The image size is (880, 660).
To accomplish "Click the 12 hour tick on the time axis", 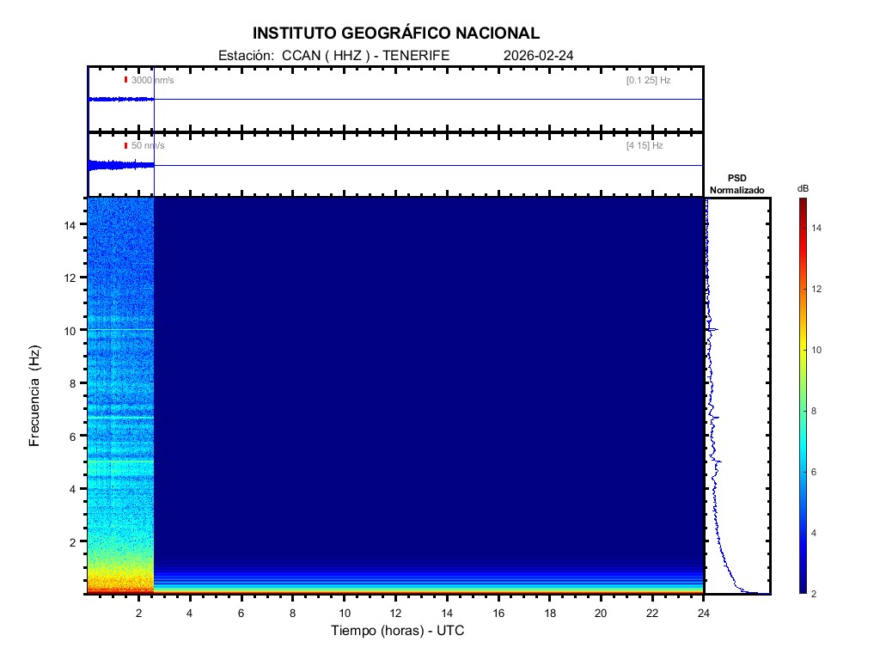I will [396, 613].
